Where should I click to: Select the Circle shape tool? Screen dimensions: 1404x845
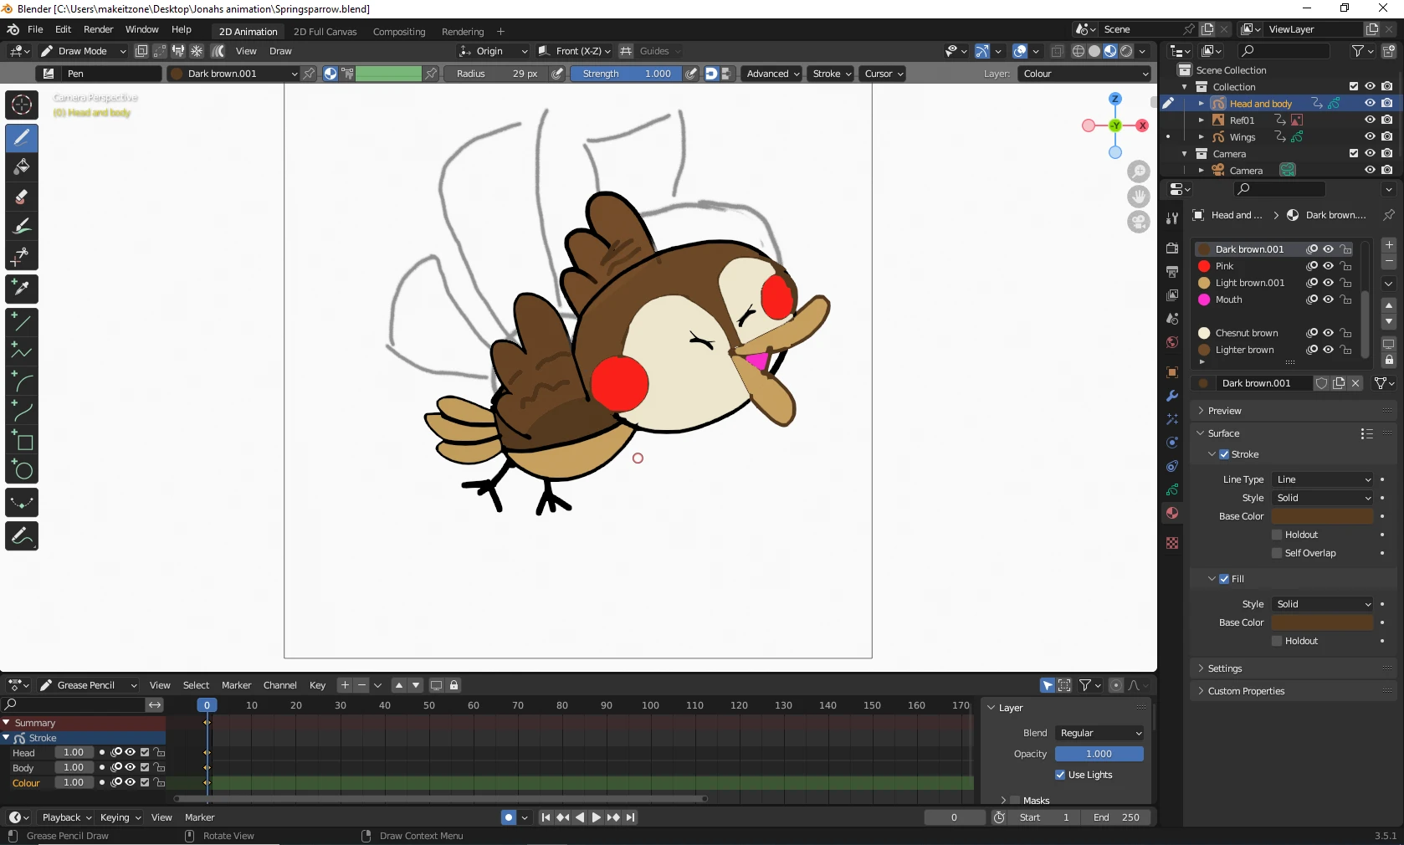(x=22, y=470)
